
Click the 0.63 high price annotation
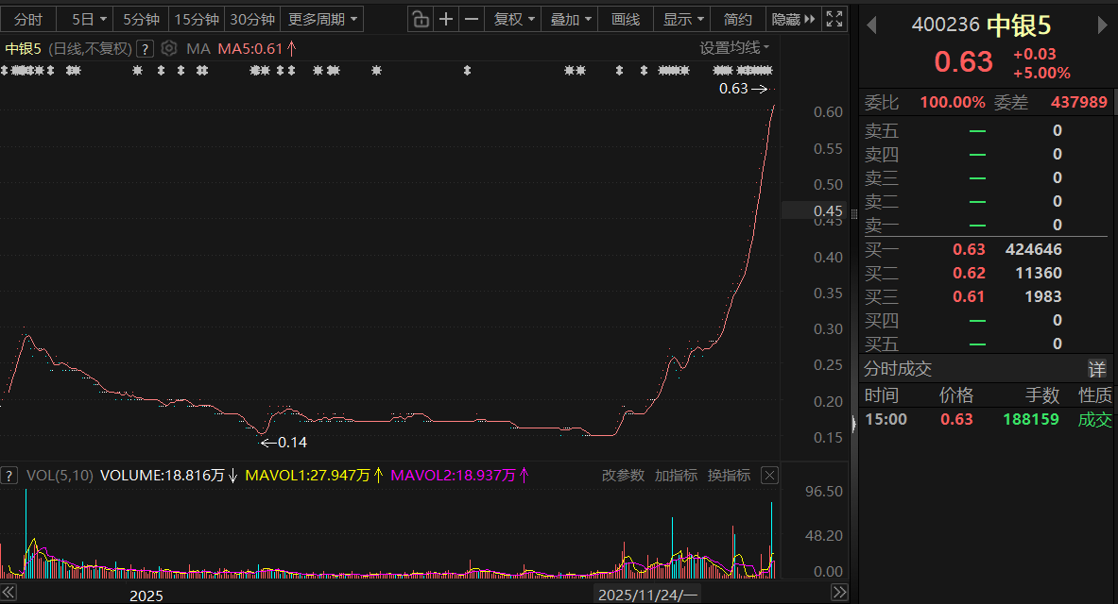point(743,89)
